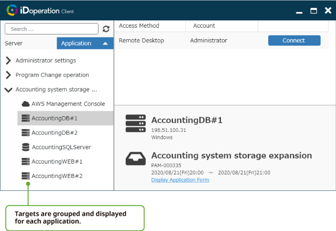Click the AccountingDB#1 server icon in tree
Screen dimensions: 336x231
point(25,118)
